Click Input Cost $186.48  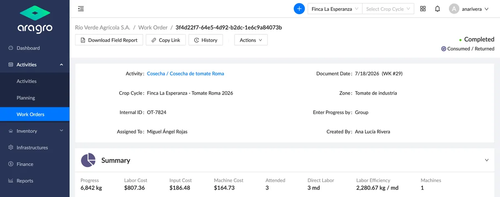[180, 188]
